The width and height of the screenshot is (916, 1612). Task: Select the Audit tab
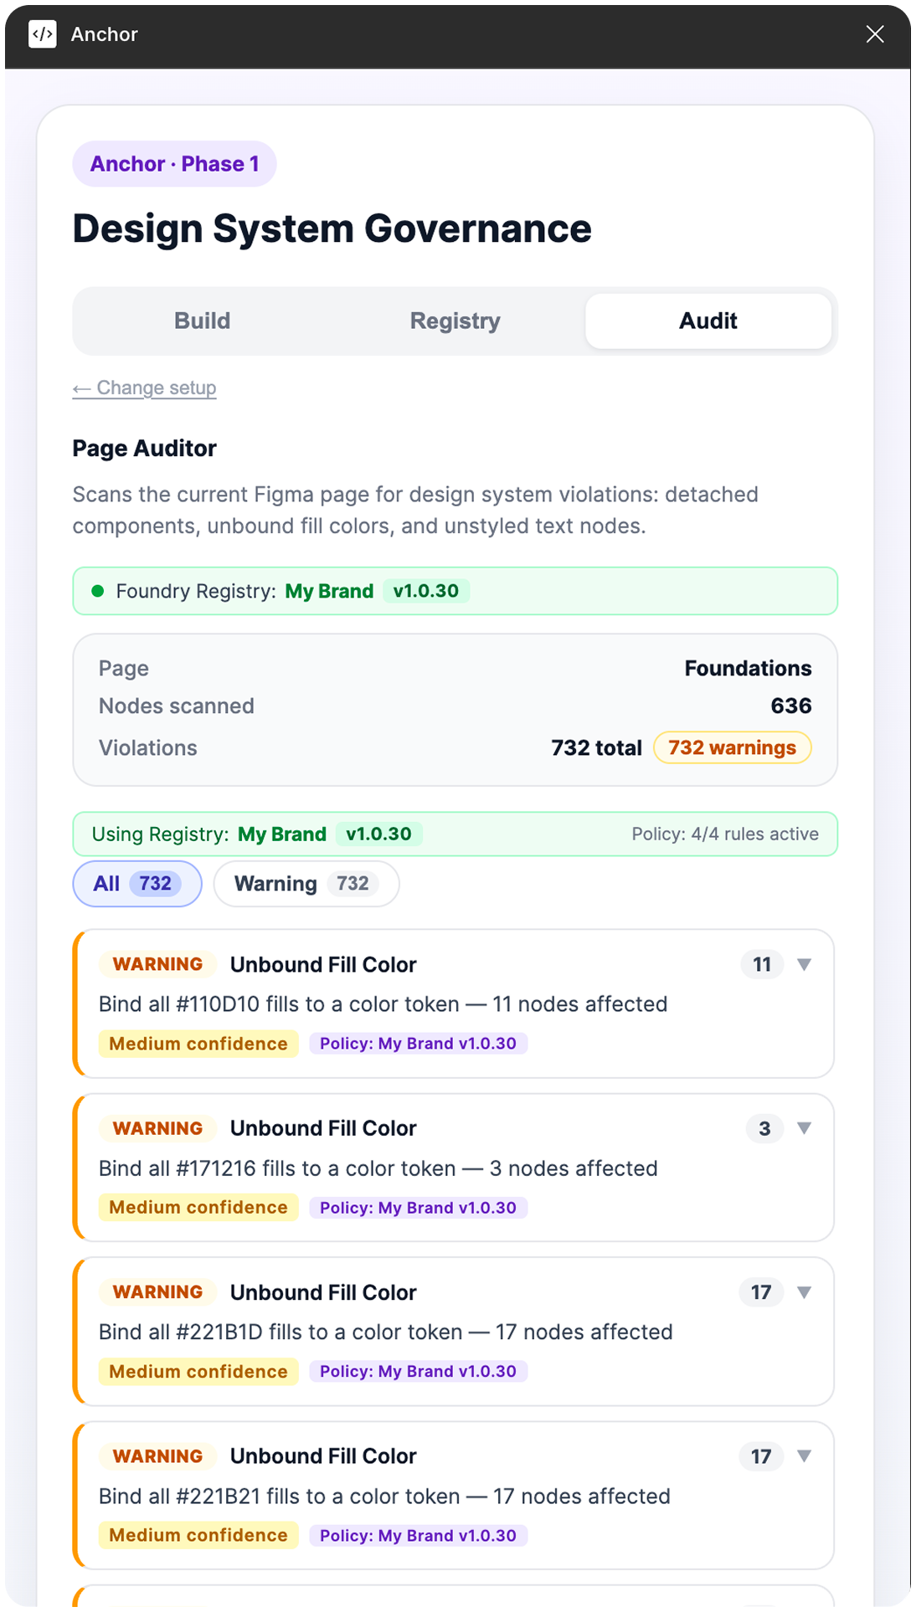(708, 321)
